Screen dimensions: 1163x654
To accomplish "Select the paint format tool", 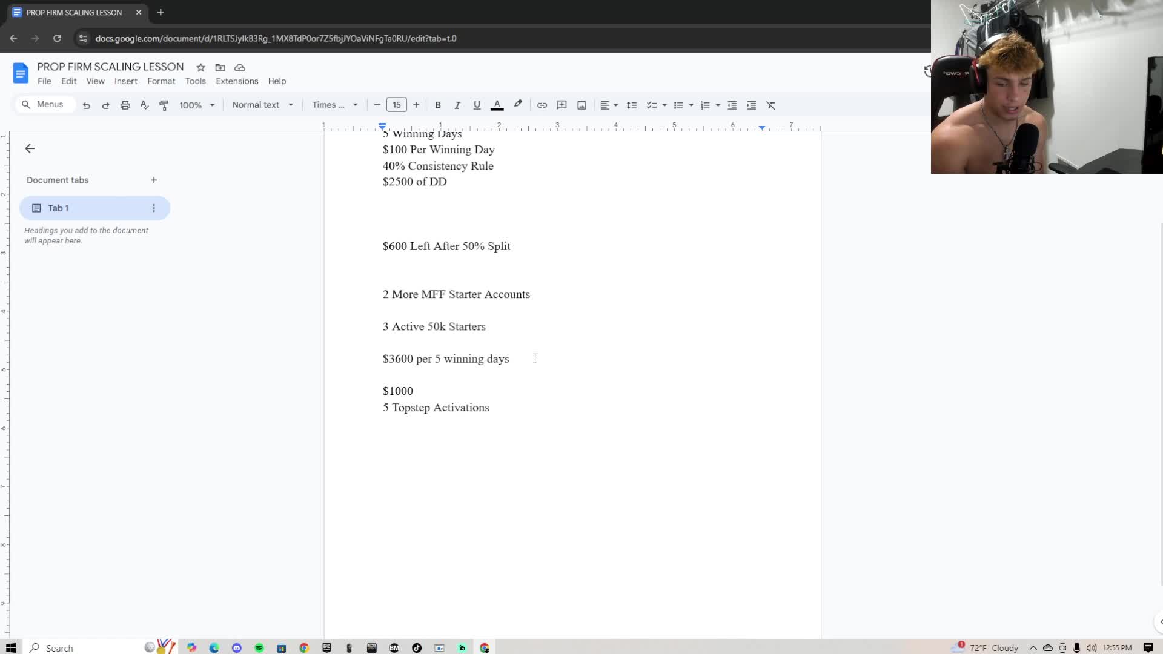I will point(164,105).
